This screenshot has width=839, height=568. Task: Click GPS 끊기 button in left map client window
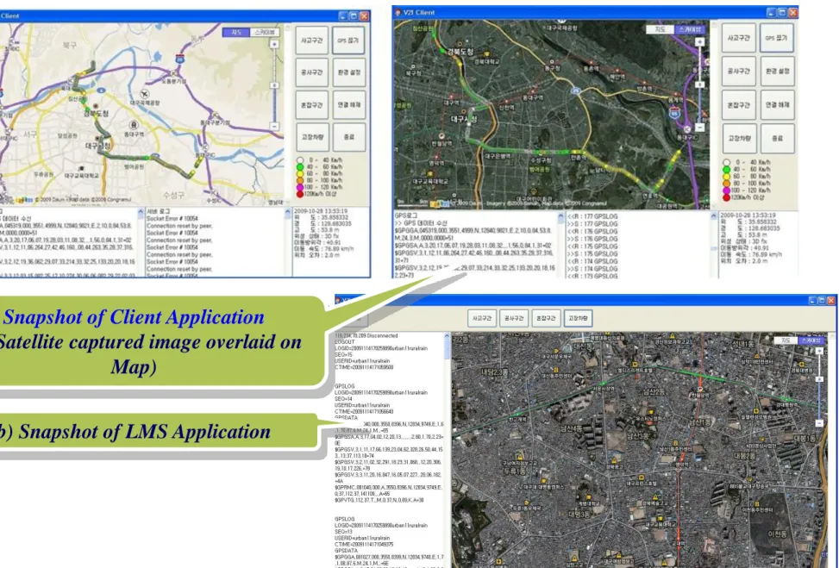coord(348,41)
